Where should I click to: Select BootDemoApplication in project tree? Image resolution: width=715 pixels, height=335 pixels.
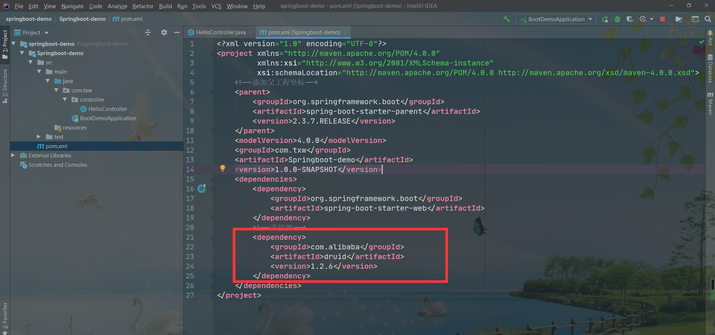[108, 118]
